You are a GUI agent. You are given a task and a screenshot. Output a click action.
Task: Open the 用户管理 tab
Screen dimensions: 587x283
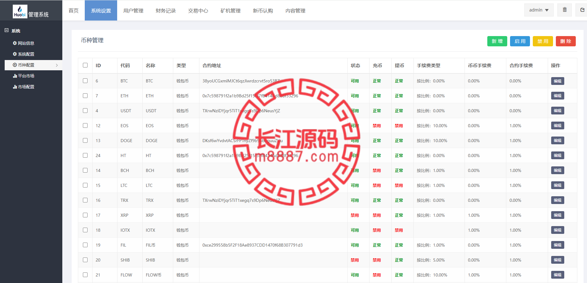pyautogui.click(x=133, y=11)
